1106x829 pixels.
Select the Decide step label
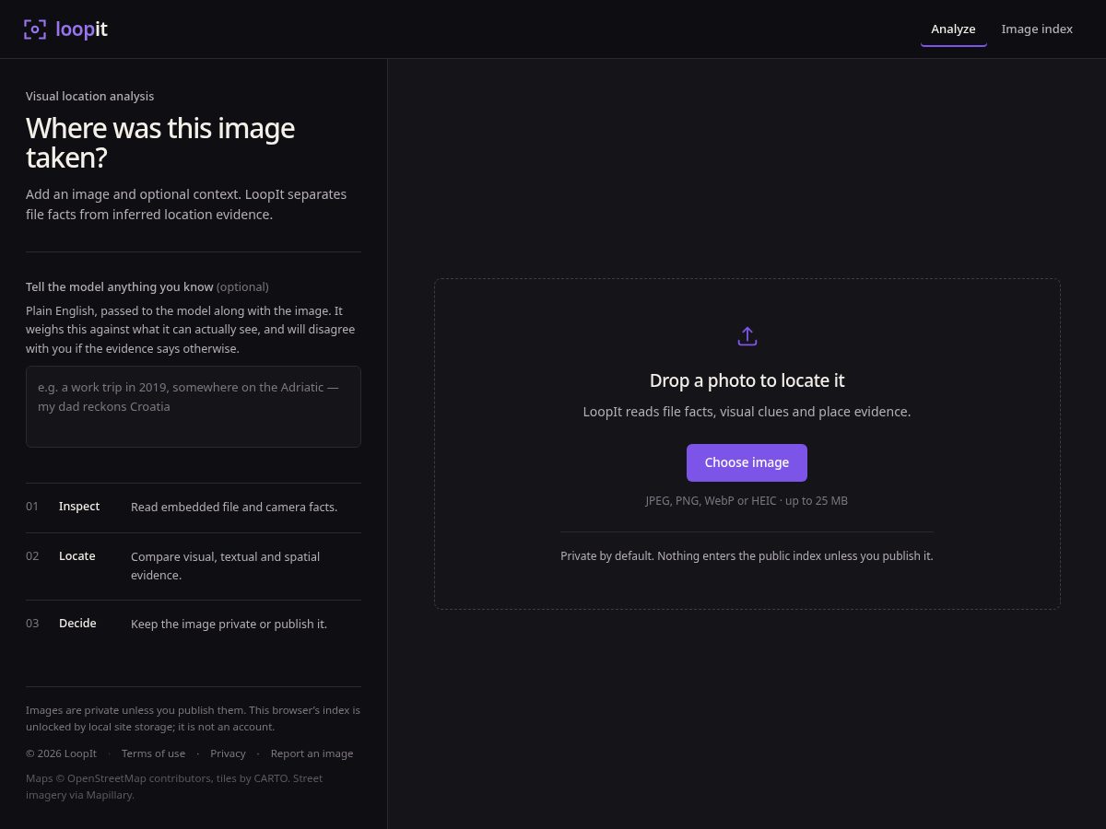77,624
